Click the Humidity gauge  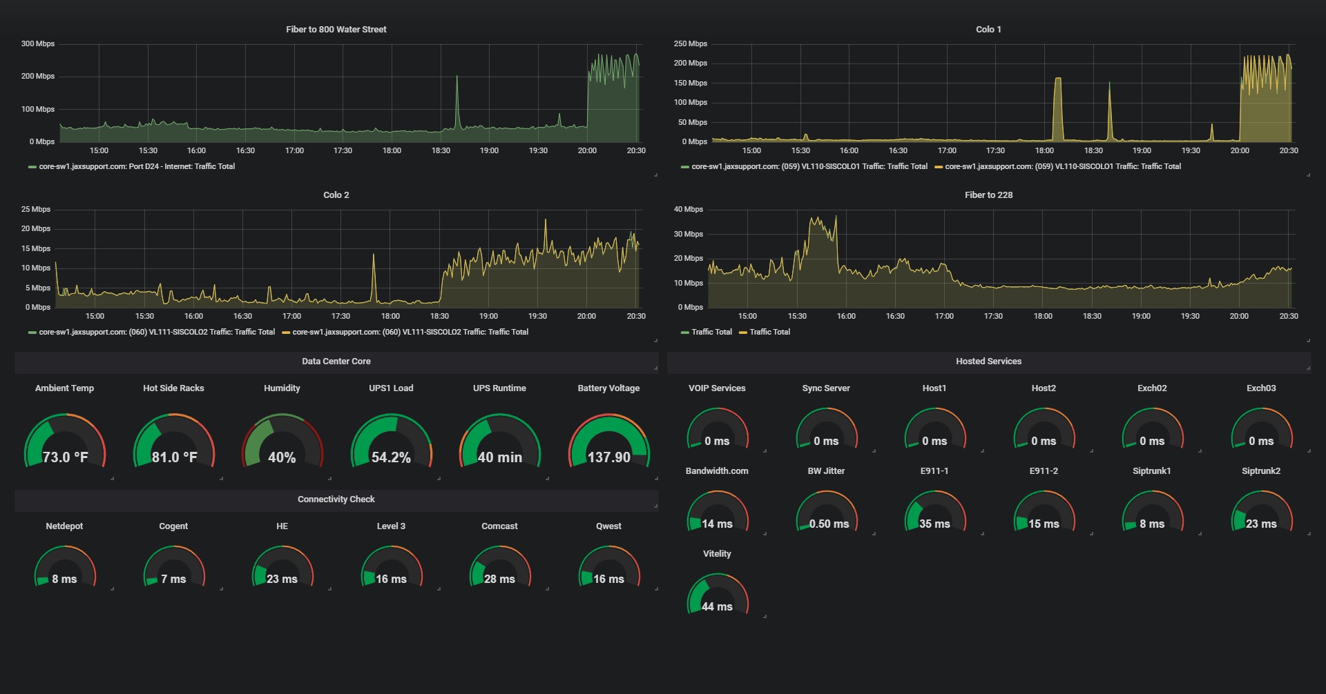point(282,442)
